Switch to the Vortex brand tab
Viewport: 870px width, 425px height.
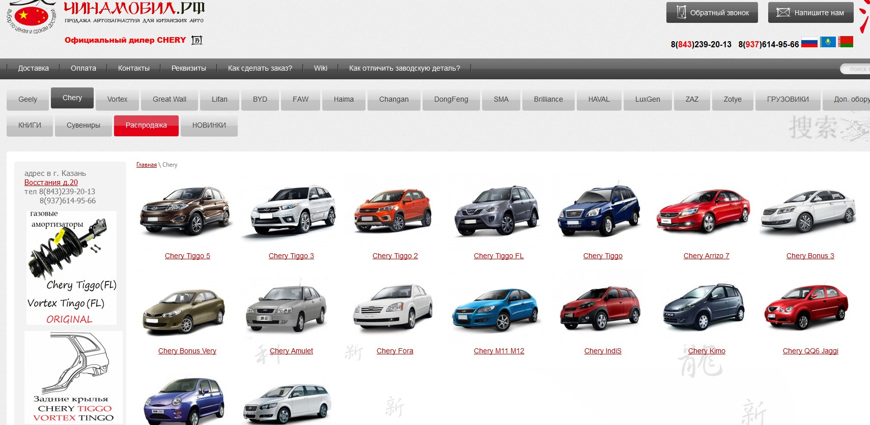coord(118,100)
